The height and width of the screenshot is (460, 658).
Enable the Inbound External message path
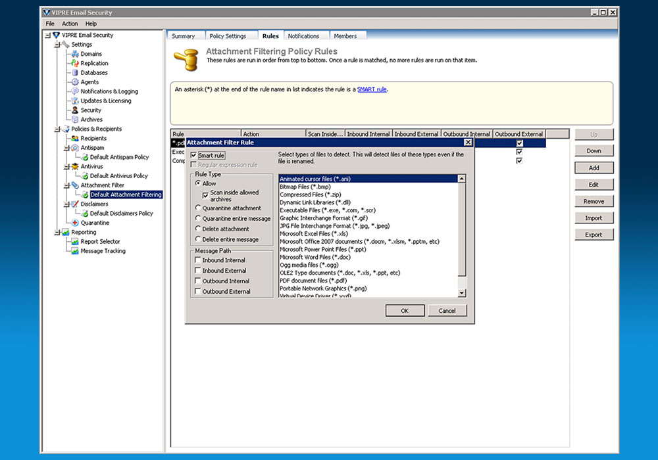coord(198,271)
